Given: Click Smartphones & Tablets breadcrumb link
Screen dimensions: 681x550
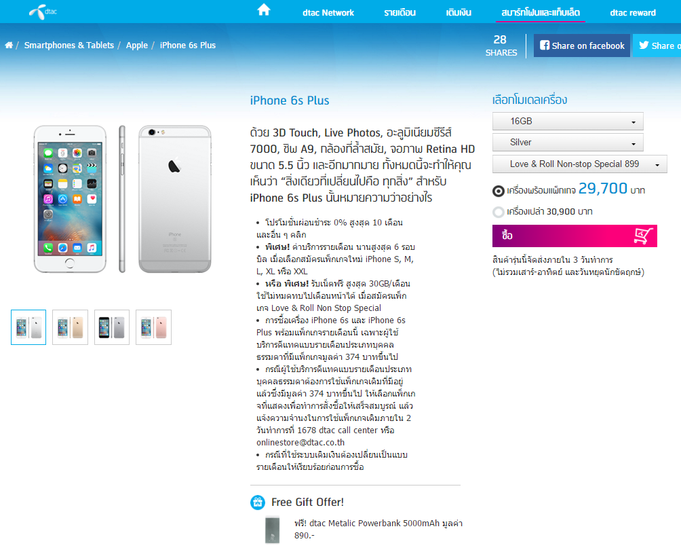Looking at the screenshot, I should (69, 45).
